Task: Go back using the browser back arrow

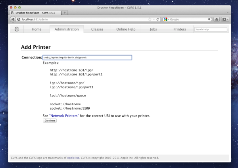Action: click(x=13, y=19)
